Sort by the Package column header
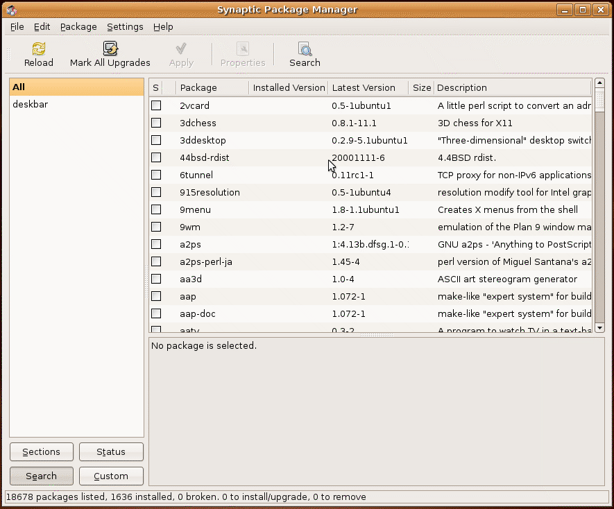 212,87
